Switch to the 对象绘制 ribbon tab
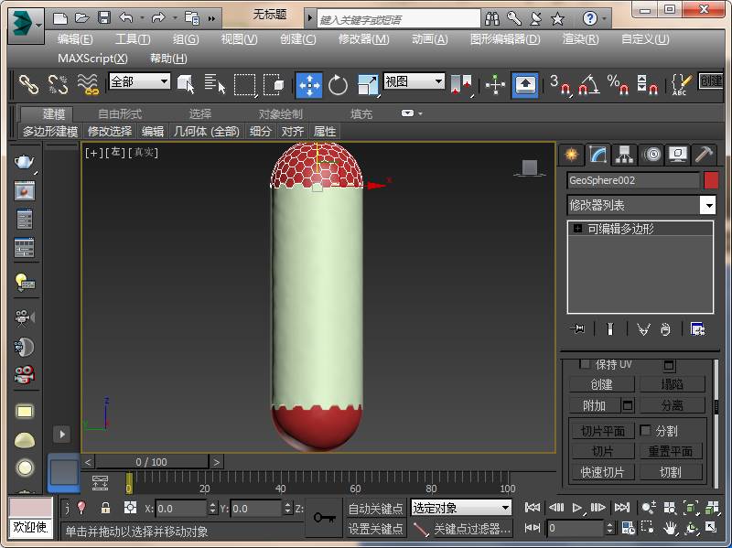 coord(281,113)
